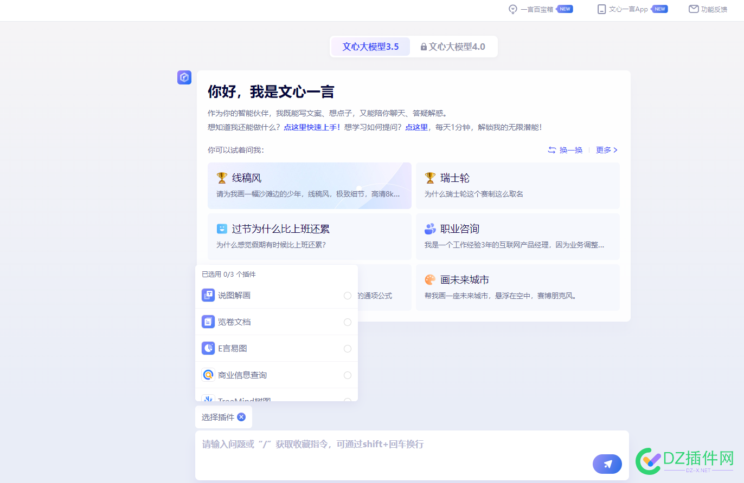The width and height of the screenshot is (744, 483).
Task: Click the NEW badge beside 一言百宝箱
Action: point(565,9)
